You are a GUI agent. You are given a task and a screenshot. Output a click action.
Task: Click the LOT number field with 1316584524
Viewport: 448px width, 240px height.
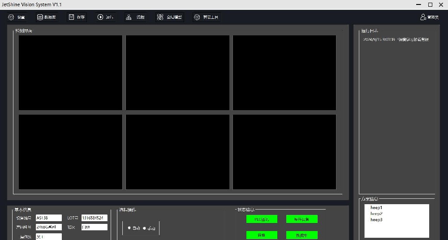94,218
